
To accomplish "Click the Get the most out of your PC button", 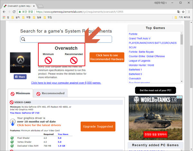I will tap(155, 90).
